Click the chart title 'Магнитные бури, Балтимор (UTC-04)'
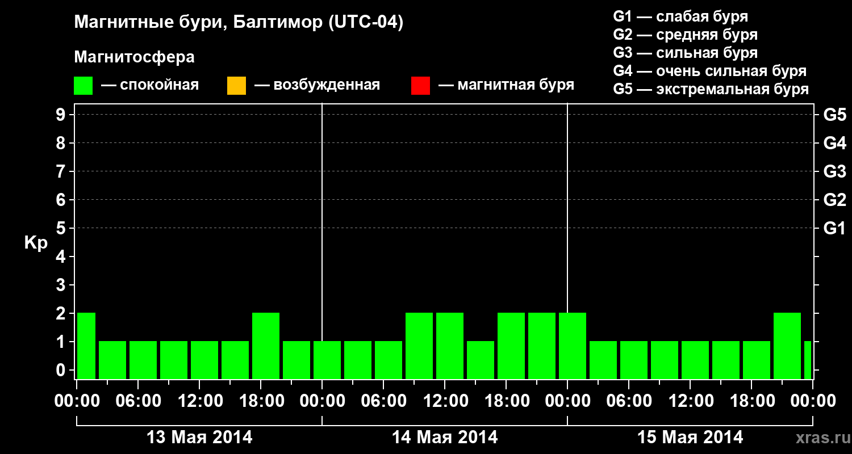This screenshot has width=852, height=454. [x=239, y=23]
